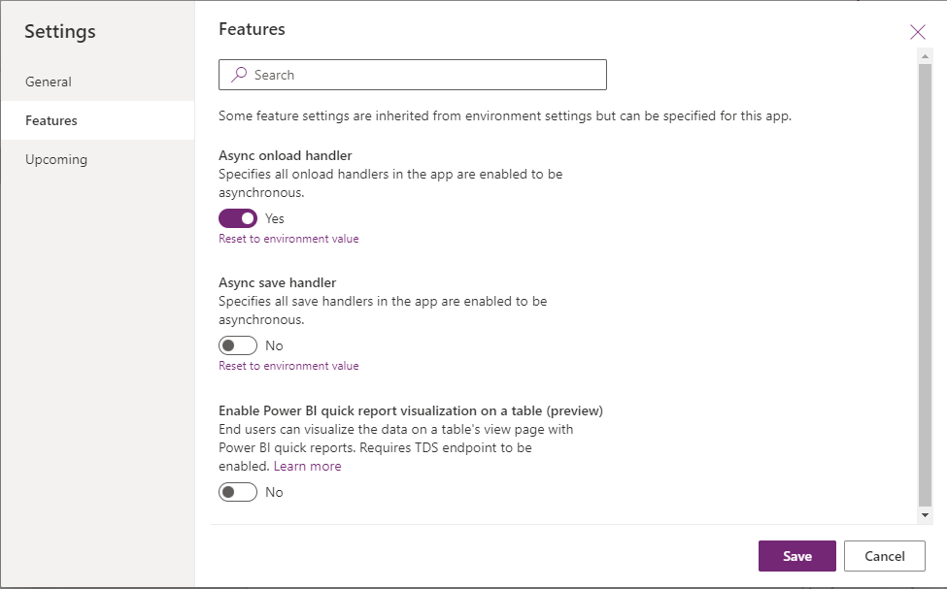Click the Settings heading in sidebar
The width and height of the screenshot is (947, 589).
[59, 31]
